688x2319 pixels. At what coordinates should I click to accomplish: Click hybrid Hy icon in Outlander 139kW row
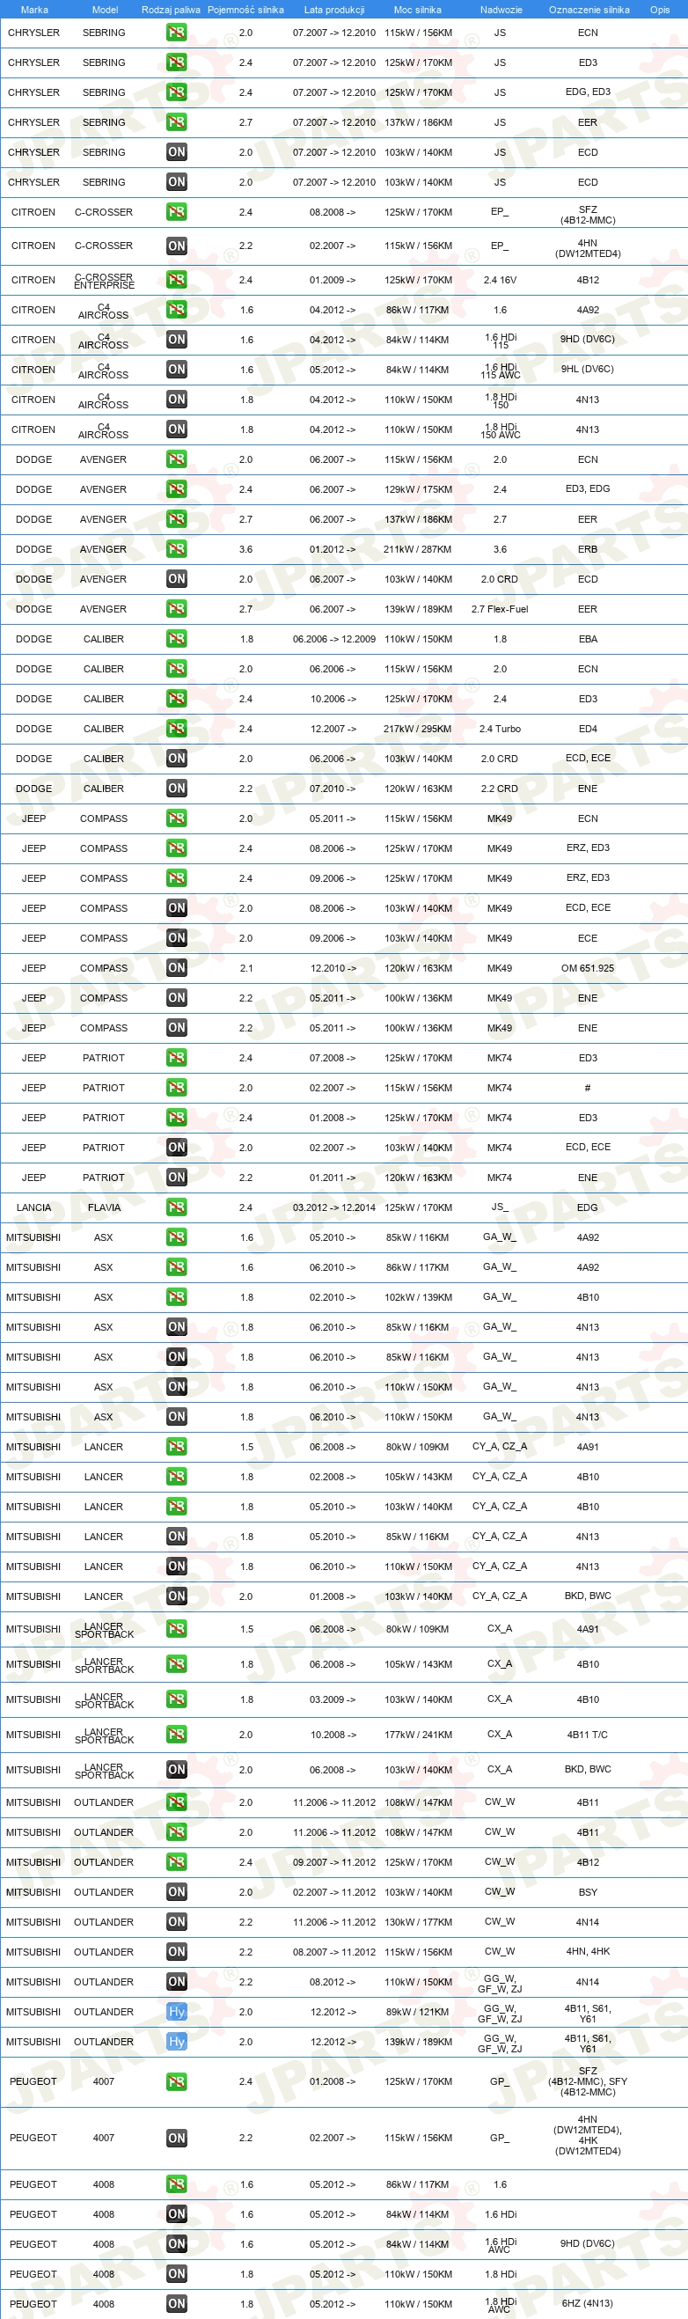point(177,2042)
